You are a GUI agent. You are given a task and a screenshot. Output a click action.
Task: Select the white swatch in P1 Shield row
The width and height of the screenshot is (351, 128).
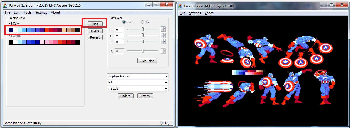tap(15, 42)
